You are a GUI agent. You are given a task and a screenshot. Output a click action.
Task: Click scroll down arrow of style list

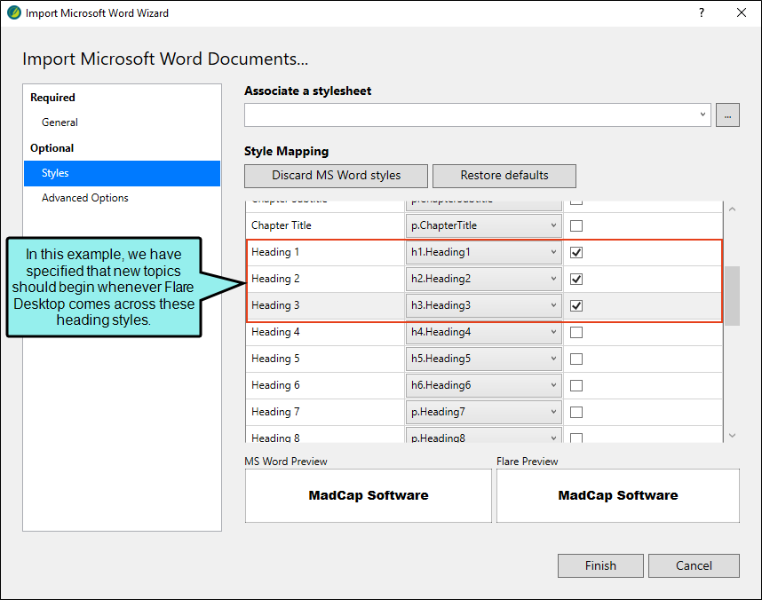[733, 435]
